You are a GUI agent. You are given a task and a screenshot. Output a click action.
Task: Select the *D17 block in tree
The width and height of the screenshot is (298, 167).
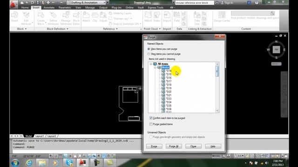pyautogui.click(x=169, y=81)
